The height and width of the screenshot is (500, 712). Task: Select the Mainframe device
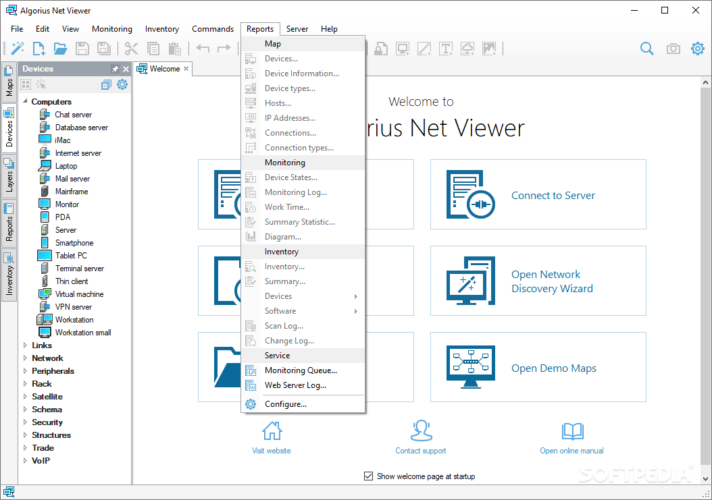coord(72,192)
